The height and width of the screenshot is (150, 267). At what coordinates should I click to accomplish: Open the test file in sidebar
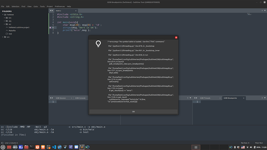(x=10, y=34)
